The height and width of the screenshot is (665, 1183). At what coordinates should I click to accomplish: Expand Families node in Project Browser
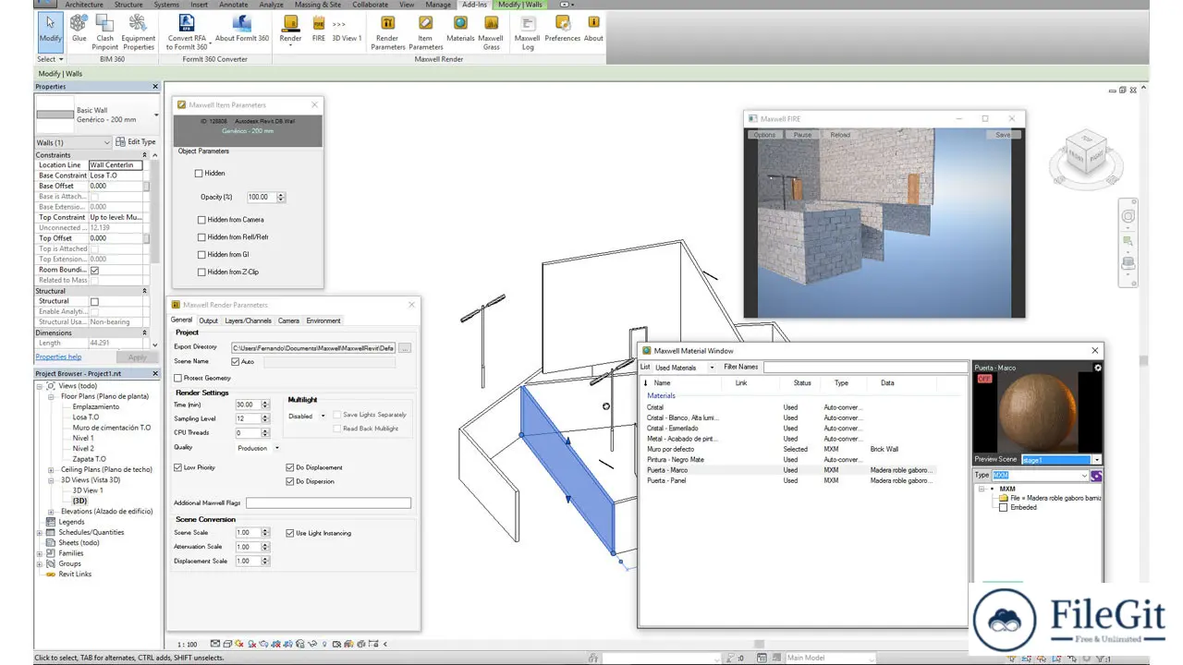click(39, 553)
